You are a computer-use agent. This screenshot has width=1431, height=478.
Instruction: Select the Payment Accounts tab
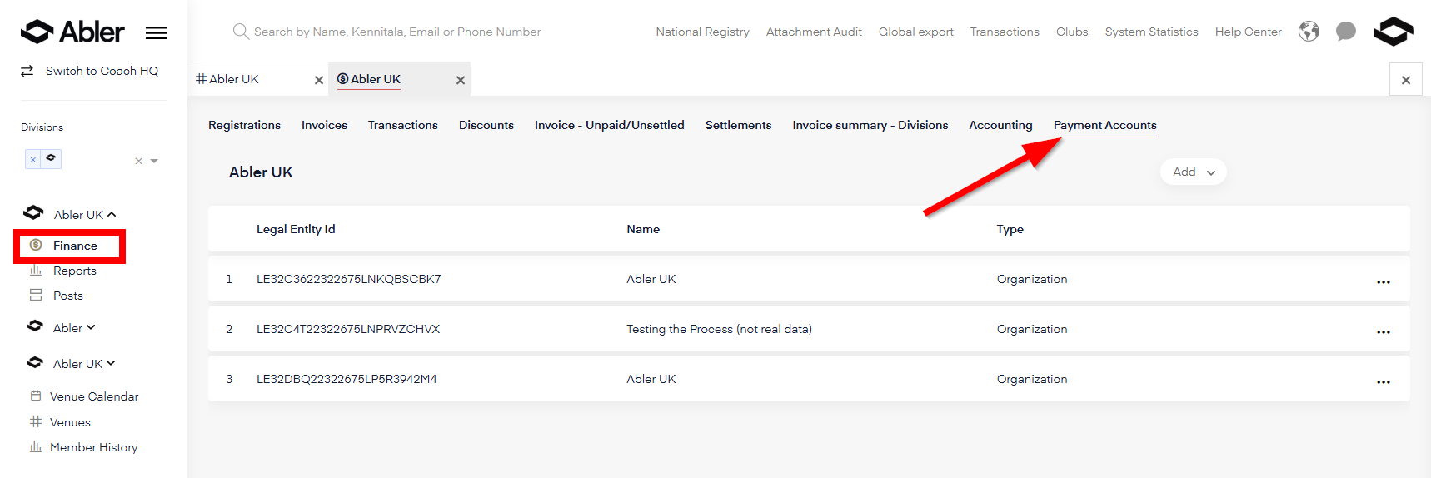click(x=1104, y=125)
